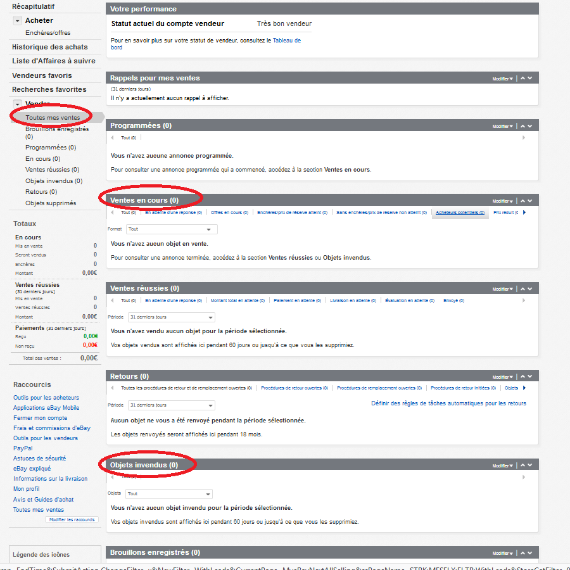
Task: Open the Période dropdown in Ventes réussies
Action: (171, 317)
